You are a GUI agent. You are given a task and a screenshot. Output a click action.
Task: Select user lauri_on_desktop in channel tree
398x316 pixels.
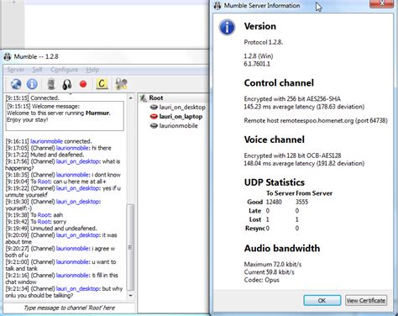pos(182,108)
